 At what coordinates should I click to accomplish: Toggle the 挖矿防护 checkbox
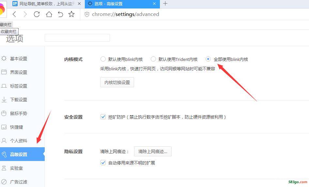coord(103,117)
